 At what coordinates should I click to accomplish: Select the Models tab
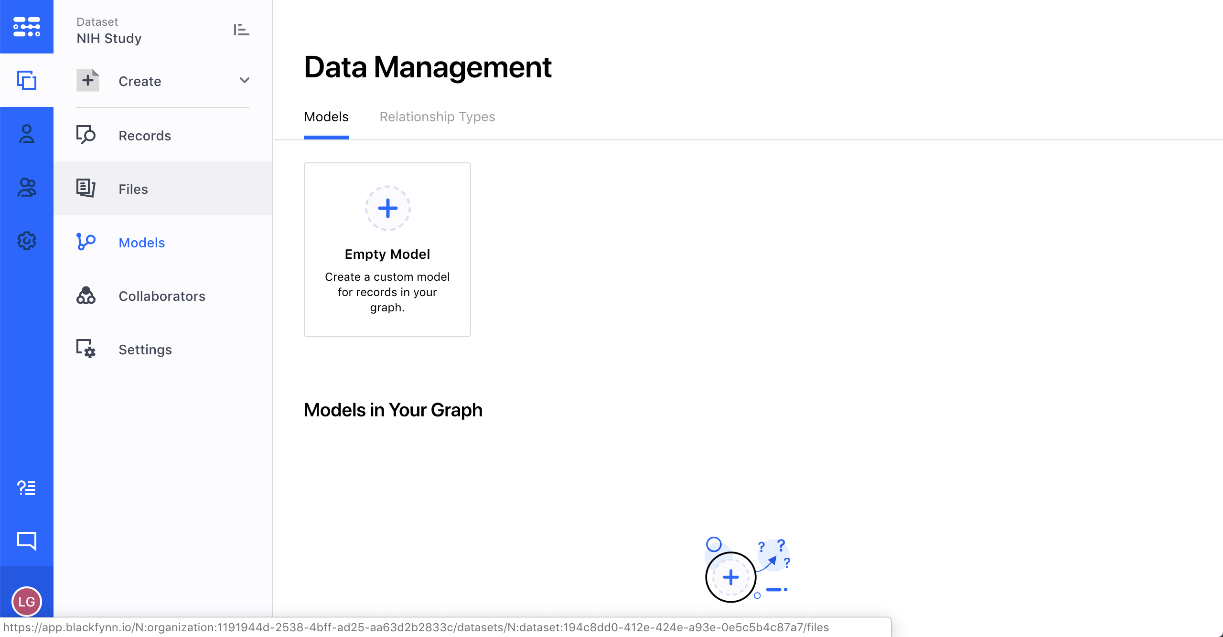[x=326, y=117]
